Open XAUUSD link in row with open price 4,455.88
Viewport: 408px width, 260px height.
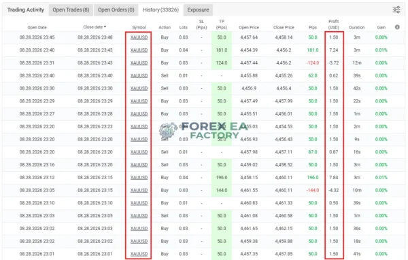139,75
